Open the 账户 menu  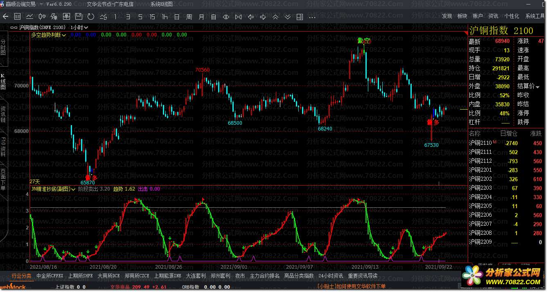[478, 16]
